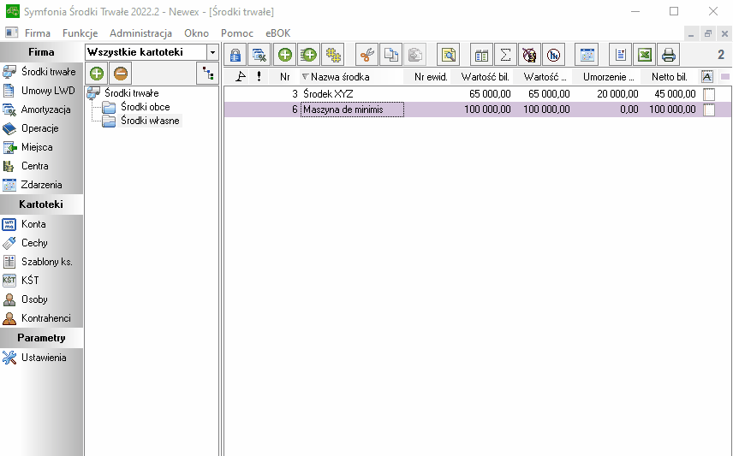Sort by Wartość bil. column header
The height and width of the screenshot is (456, 733).
485,77
